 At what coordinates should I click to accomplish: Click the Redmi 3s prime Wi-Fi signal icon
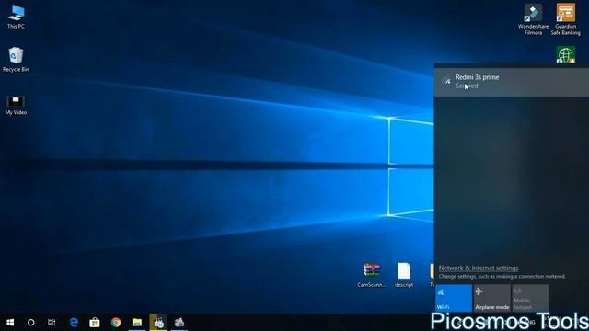click(447, 81)
